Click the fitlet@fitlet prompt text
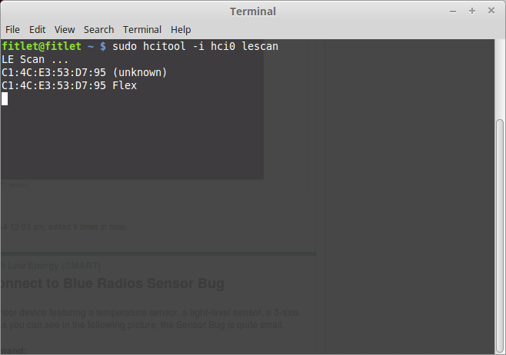This screenshot has height=355, width=506. pos(42,46)
